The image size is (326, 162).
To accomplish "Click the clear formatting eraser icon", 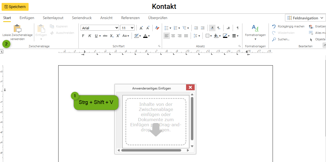I will 157,28.
